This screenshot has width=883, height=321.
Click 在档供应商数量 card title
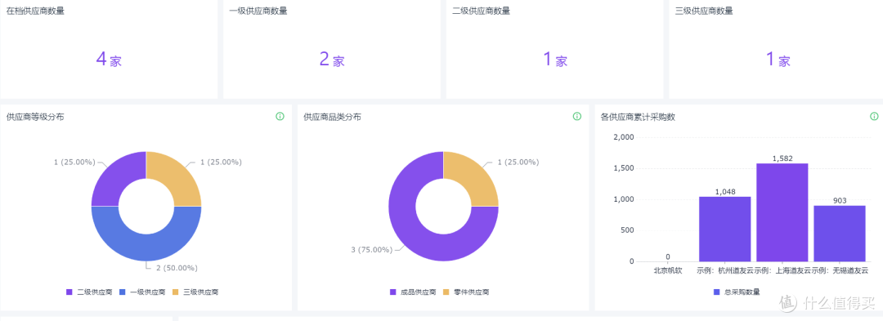tap(35, 11)
